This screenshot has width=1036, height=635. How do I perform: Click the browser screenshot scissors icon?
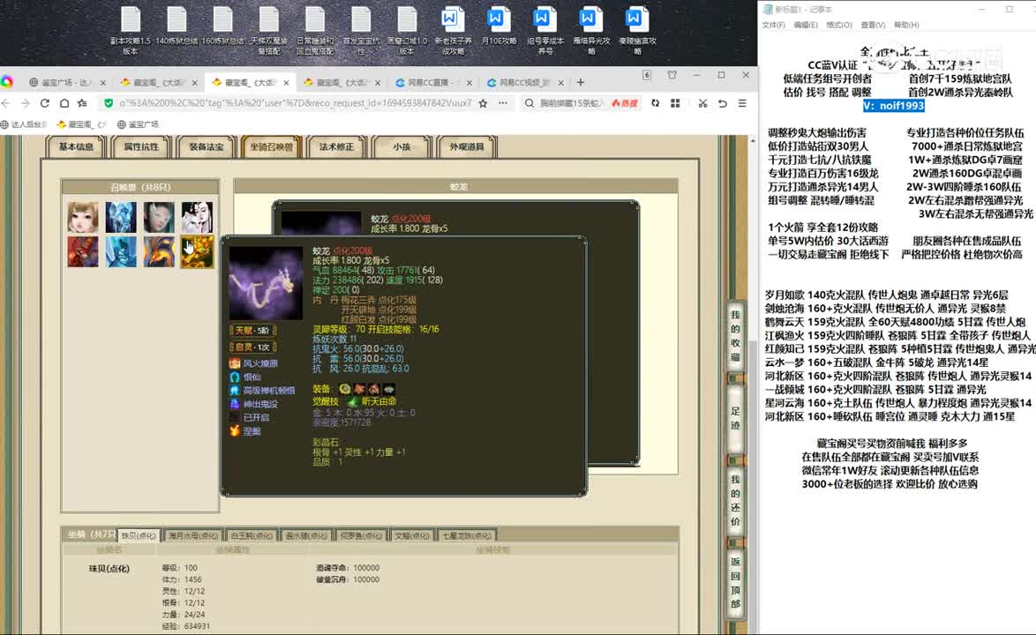702,103
